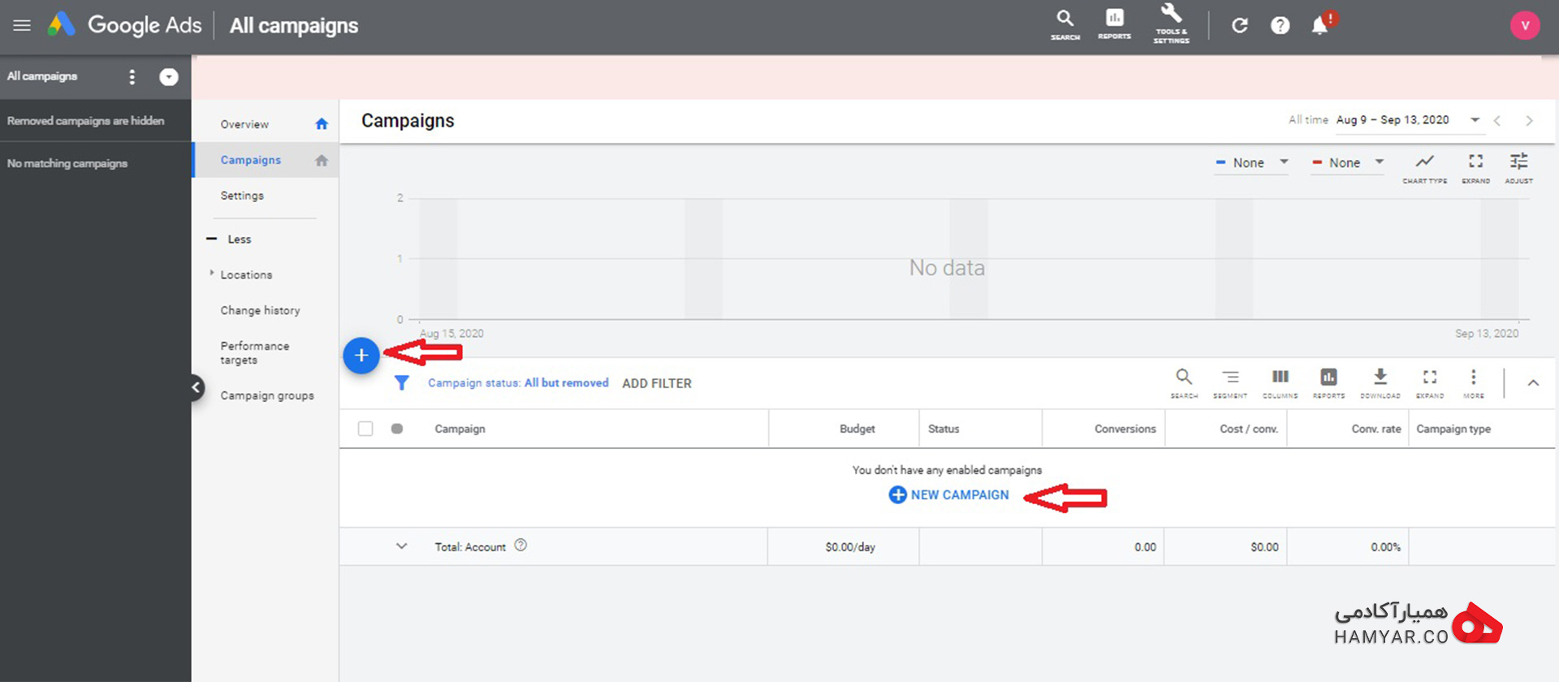Screen dimensions: 1559x682
Task: Click ADD FILTER
Action: [x=657, y=383]
